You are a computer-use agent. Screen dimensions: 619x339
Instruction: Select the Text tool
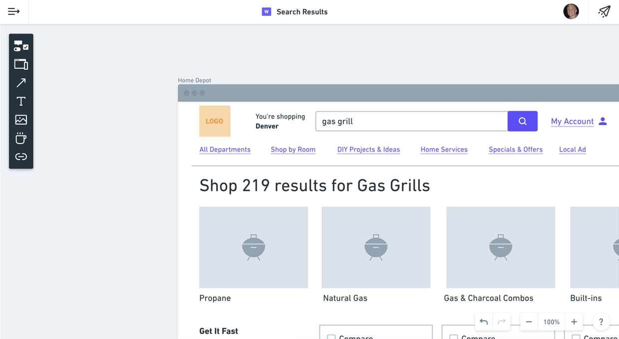coord(21,101)
